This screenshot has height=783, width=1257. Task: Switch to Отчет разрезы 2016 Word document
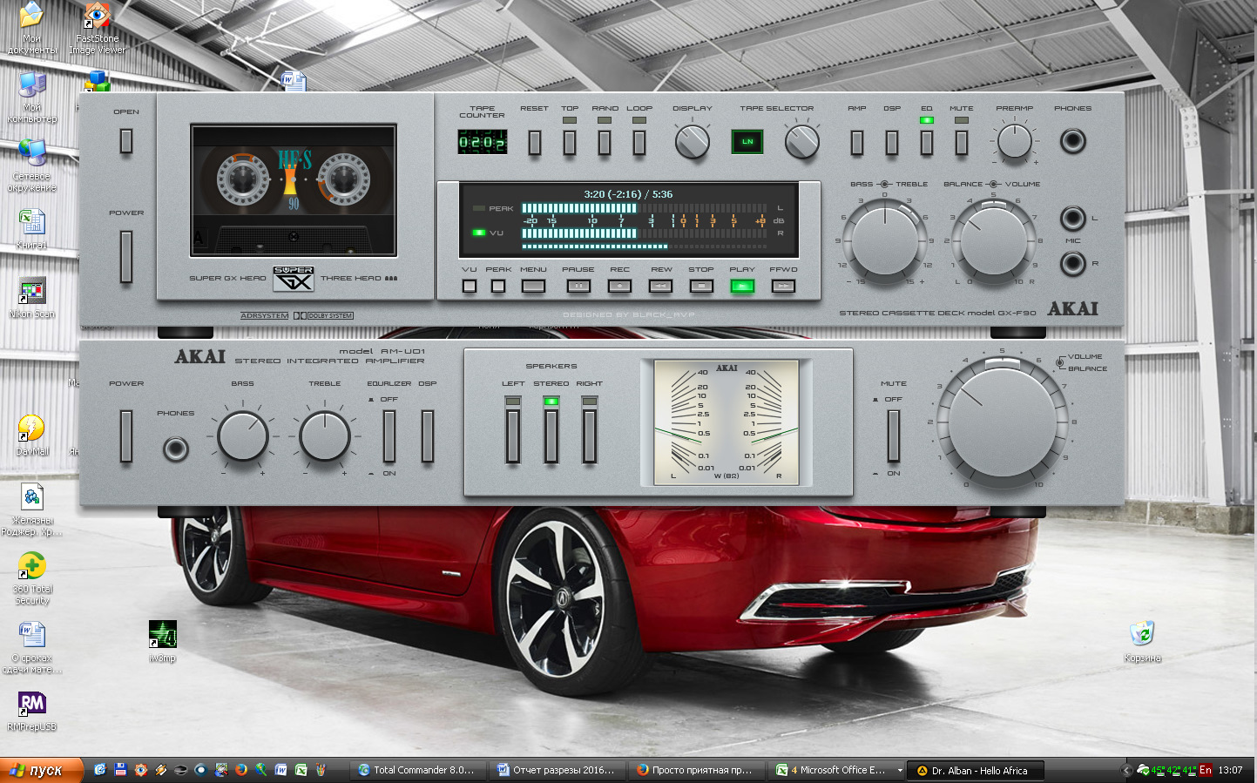(558, 770)
